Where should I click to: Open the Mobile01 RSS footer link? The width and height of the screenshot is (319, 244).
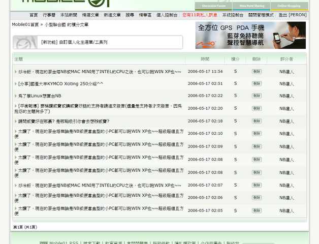63,242
